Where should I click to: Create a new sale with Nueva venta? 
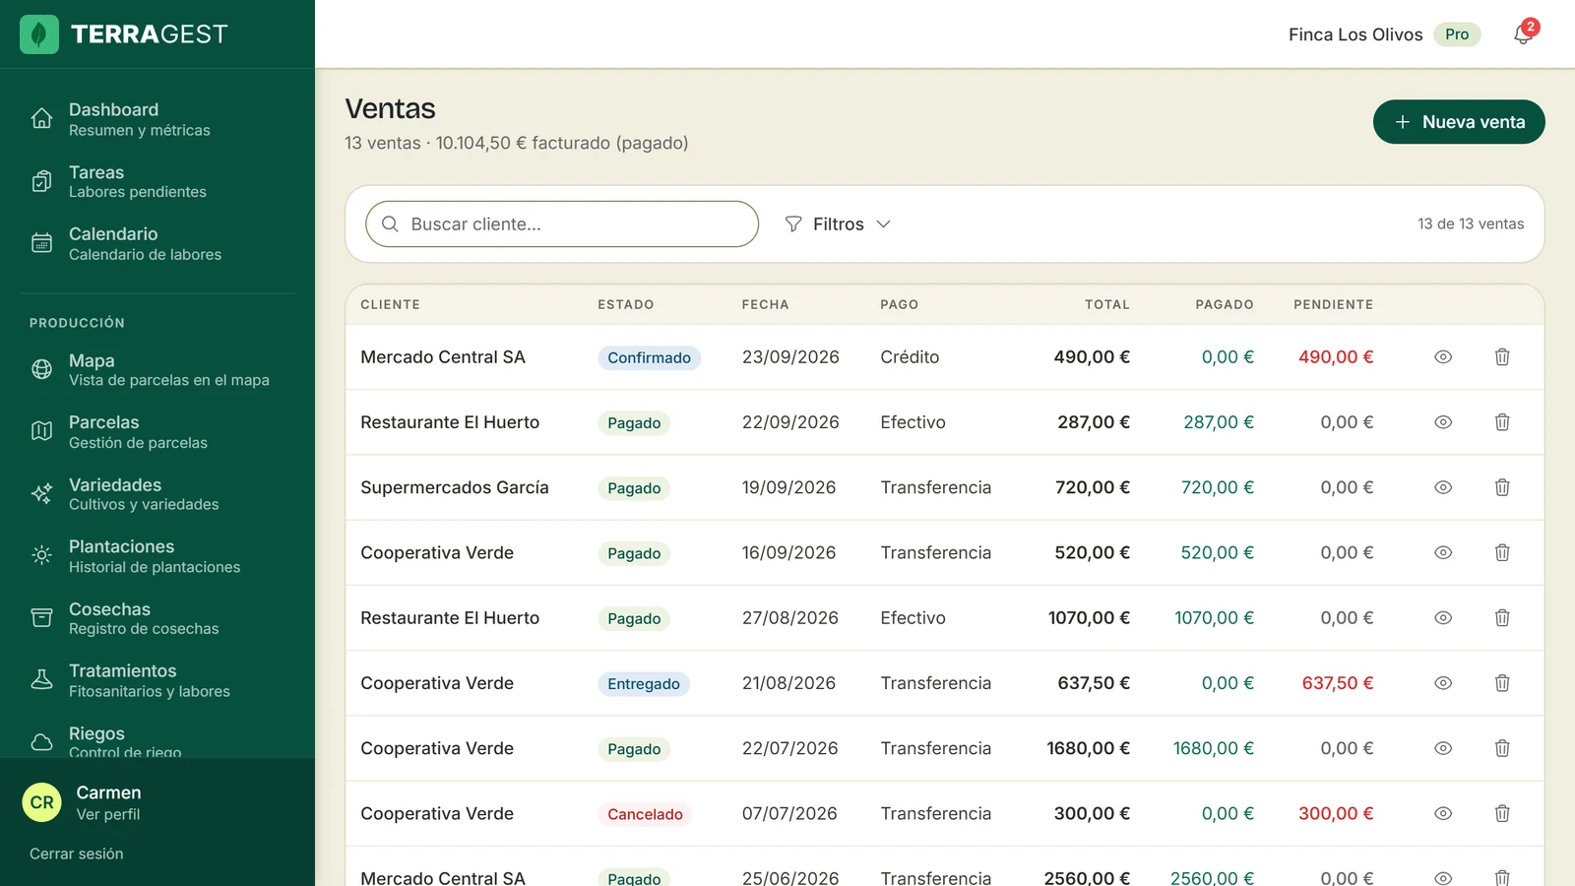click(x=1459, y=122)
